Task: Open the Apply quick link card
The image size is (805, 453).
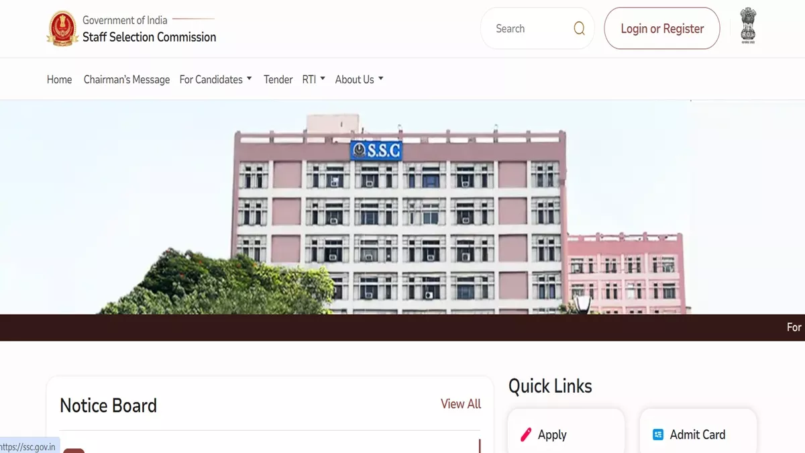Action: [x=566, y=432]
